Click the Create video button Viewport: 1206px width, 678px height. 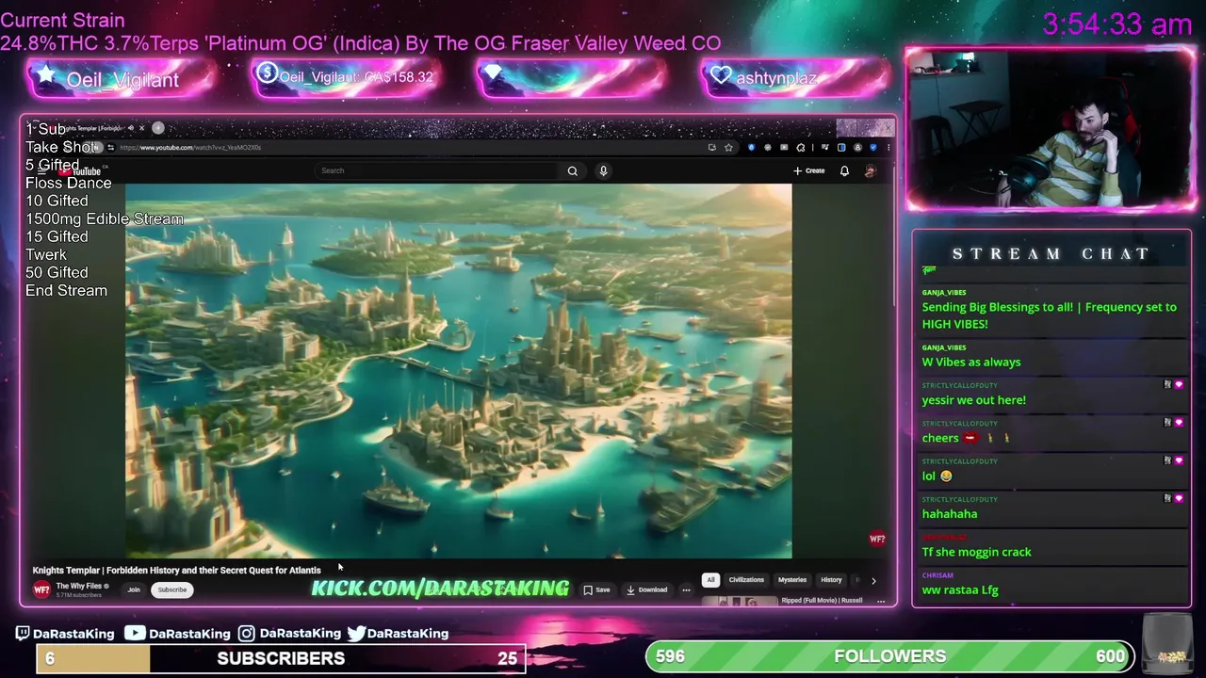tap(809, 170)
